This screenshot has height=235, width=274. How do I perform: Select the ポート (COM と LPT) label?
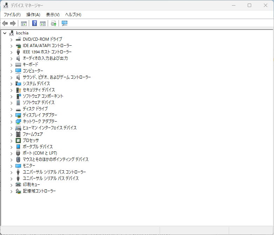pyautogui.click(x=40, y=153)
